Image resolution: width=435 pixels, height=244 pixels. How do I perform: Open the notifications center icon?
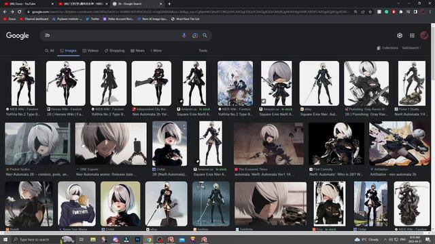pos(428,239)
